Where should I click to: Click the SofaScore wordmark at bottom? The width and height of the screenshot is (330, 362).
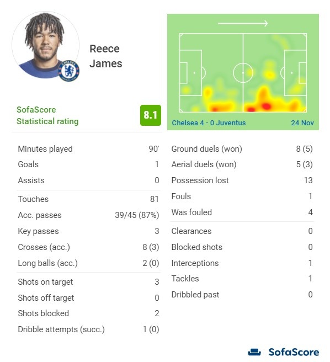point(294,352)
